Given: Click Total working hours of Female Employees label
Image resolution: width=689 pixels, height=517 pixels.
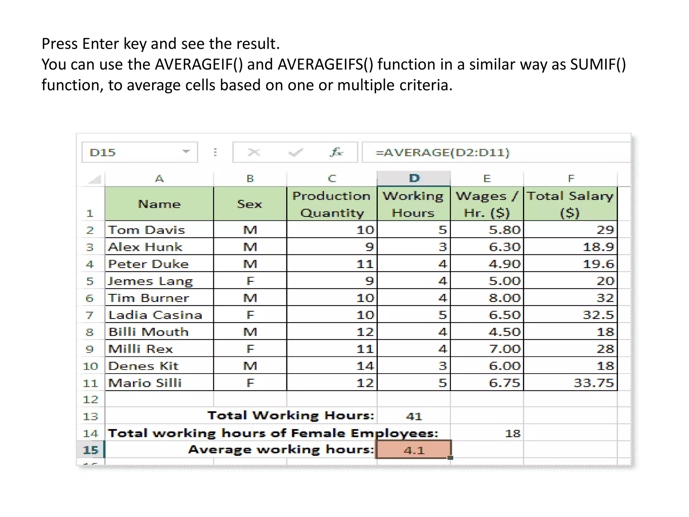Looking at the screenshot, I should (x=273, y=433).
